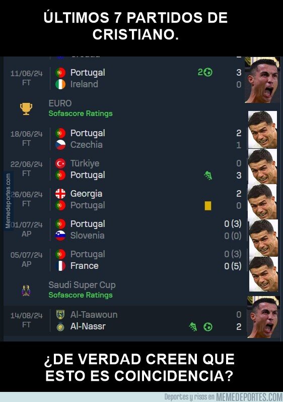Click the Slovenia flag icon
The image size is (283, 402).
(60, 236)
